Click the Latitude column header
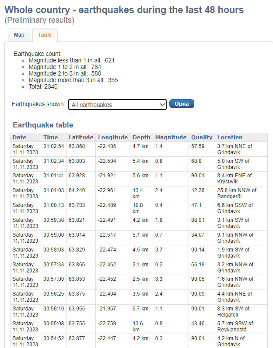This screenshot has width=273, height=348. click(81, 137)
